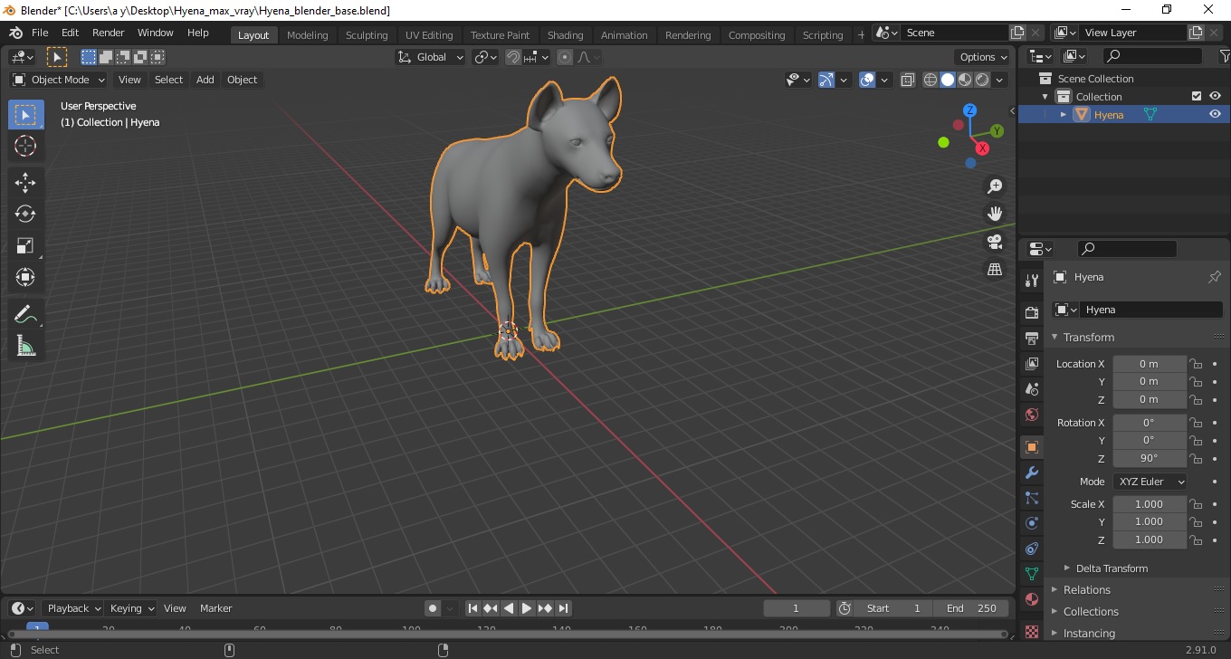Open the Render menu
Viewport: 1231px width, 659px height.
(x=109, y=33)
